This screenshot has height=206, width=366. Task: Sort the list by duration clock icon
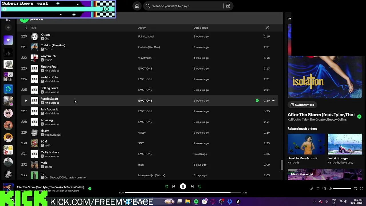point(267,28)
